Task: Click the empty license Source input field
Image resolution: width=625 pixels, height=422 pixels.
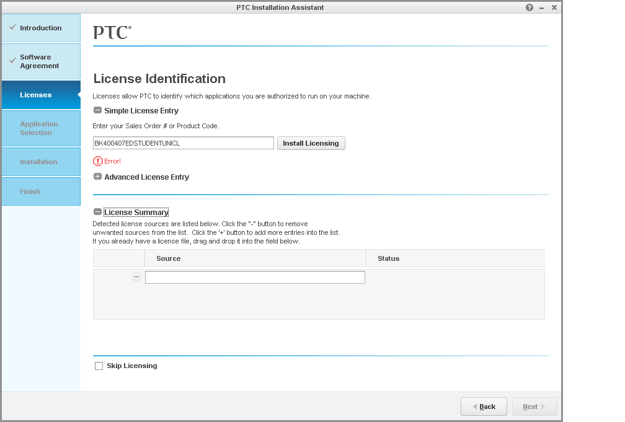Action: pos(255,278)
